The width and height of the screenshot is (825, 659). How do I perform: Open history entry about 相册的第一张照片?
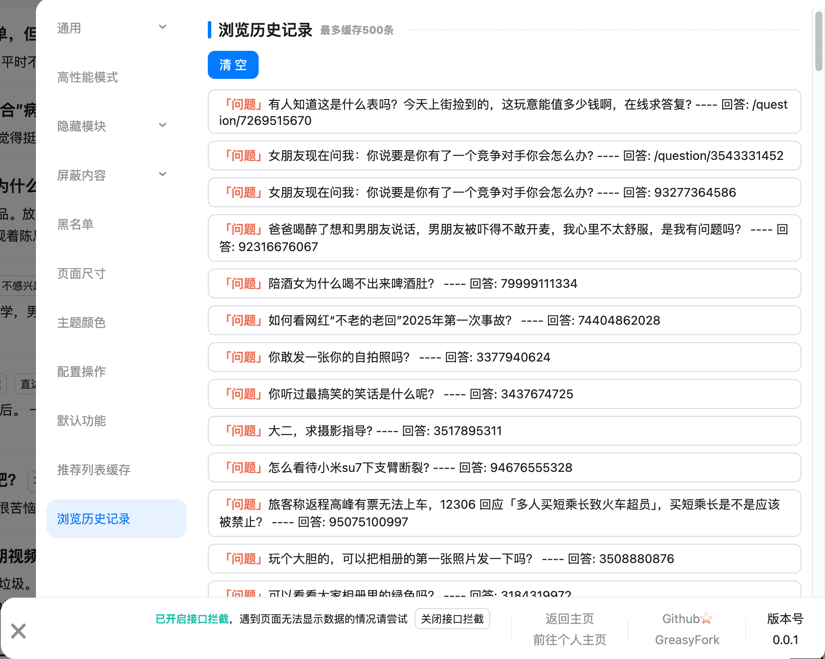pyautogui.click(x=504, y=559)
